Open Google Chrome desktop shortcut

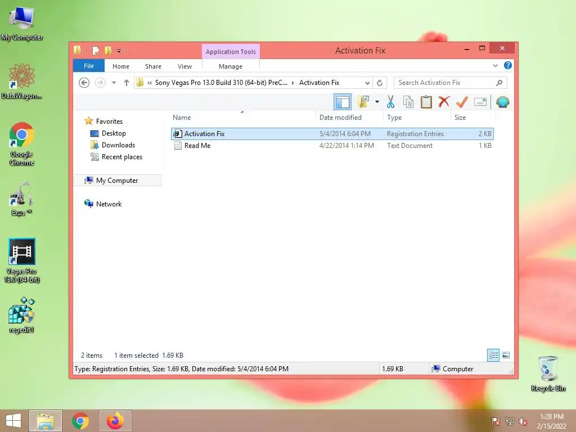point(22,143)
